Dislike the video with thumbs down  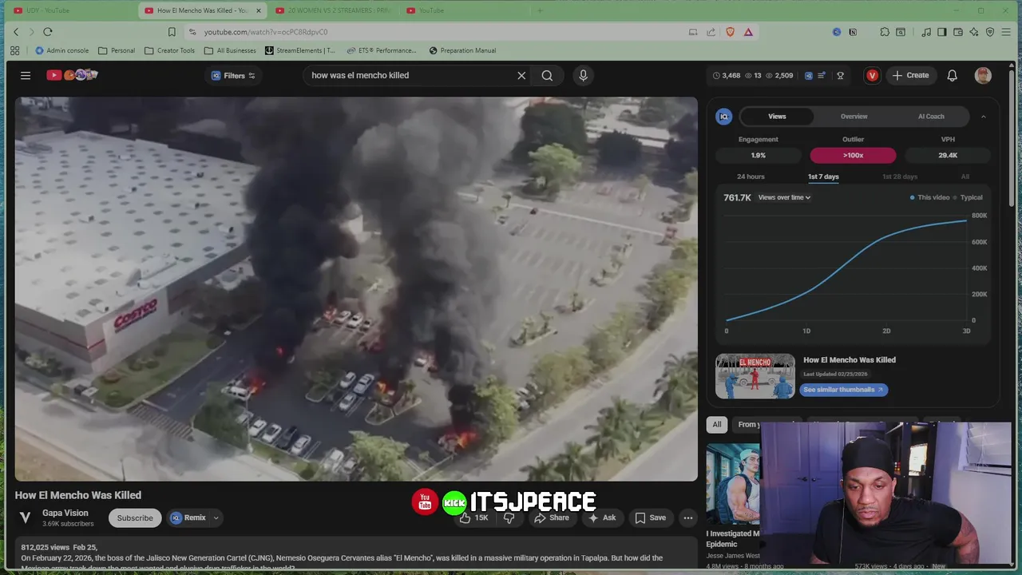[x=509, y=517]
